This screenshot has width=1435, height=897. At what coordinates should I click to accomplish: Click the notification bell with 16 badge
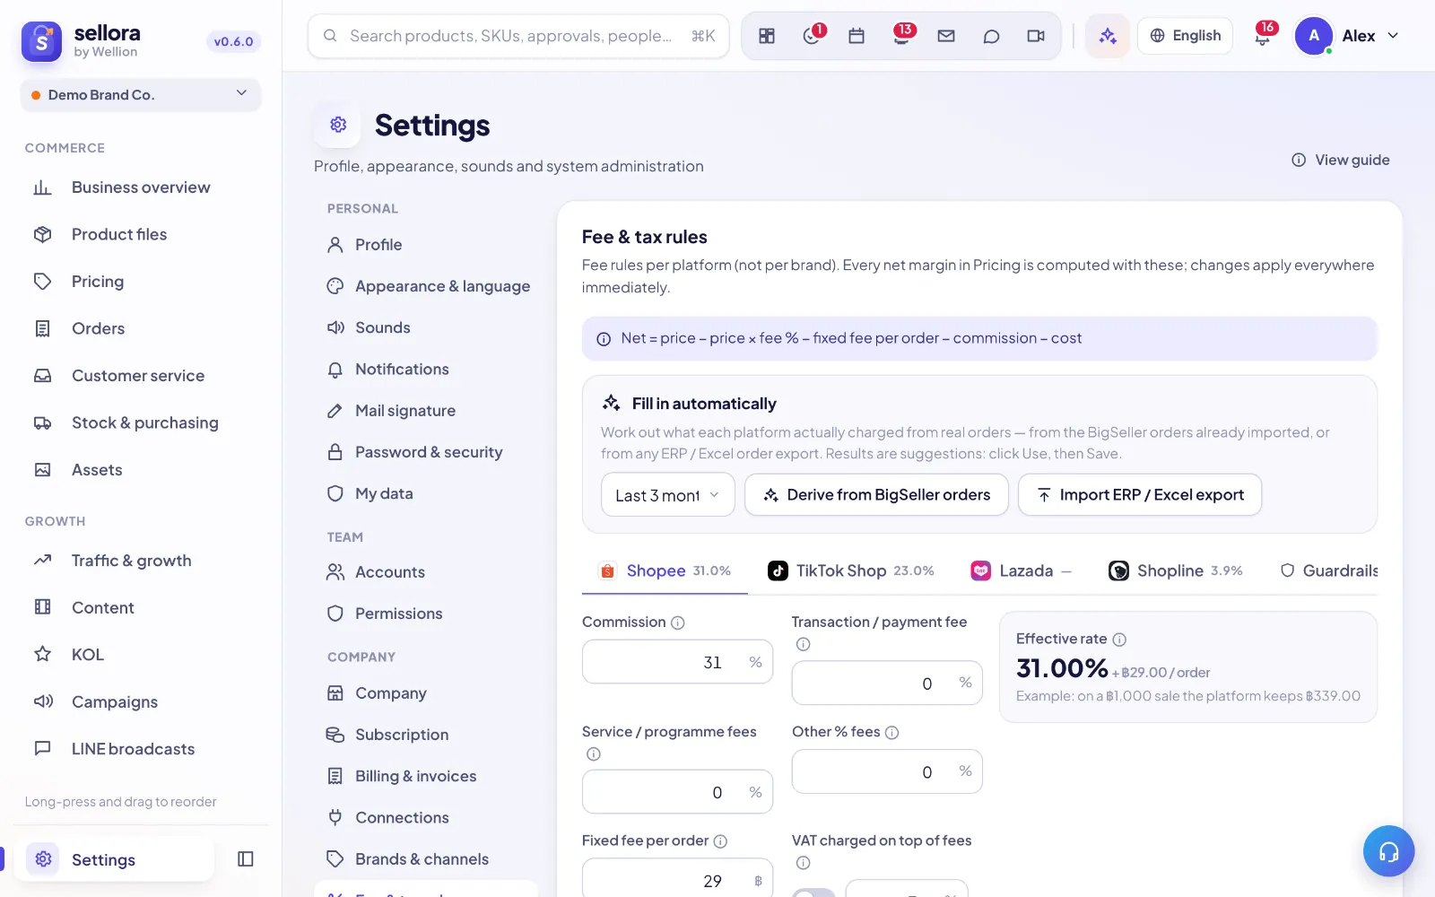[1263, 36]
